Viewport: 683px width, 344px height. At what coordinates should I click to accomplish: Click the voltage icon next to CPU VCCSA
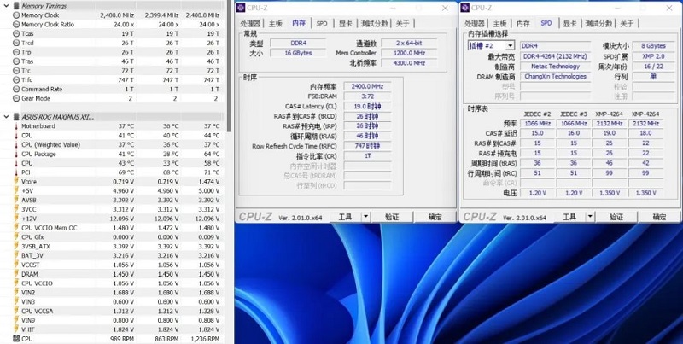click(16, 311)
